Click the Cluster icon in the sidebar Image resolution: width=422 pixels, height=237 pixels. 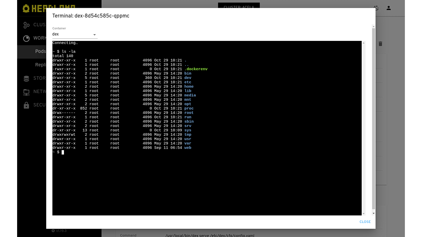tap(26, 25)
